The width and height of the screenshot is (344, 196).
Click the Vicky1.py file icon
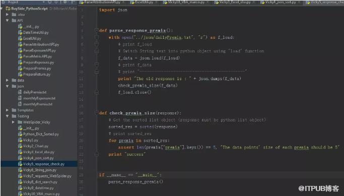(20, 140)
